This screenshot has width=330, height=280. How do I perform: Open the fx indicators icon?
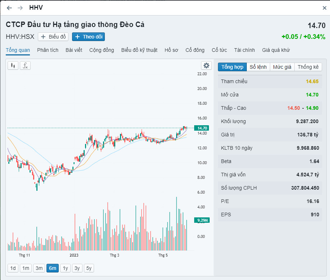click(x=25, y=66)
